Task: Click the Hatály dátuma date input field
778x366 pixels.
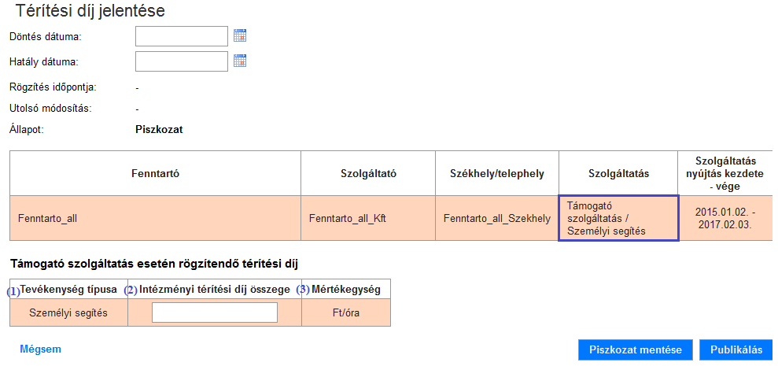Action: [182, 61]
